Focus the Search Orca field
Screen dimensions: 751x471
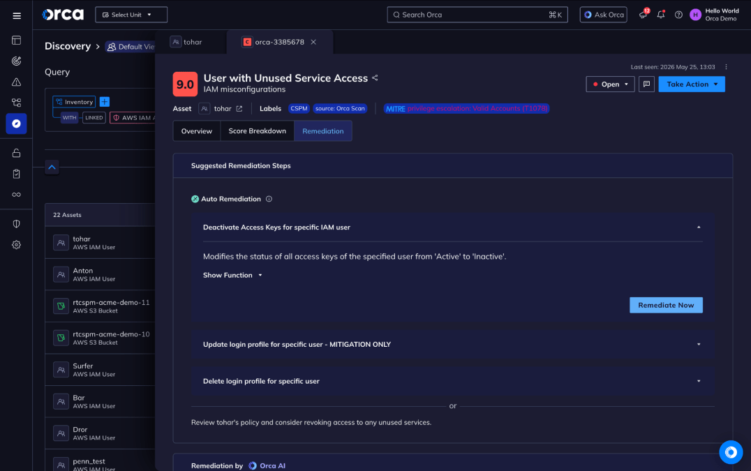[x=477, y=15]
